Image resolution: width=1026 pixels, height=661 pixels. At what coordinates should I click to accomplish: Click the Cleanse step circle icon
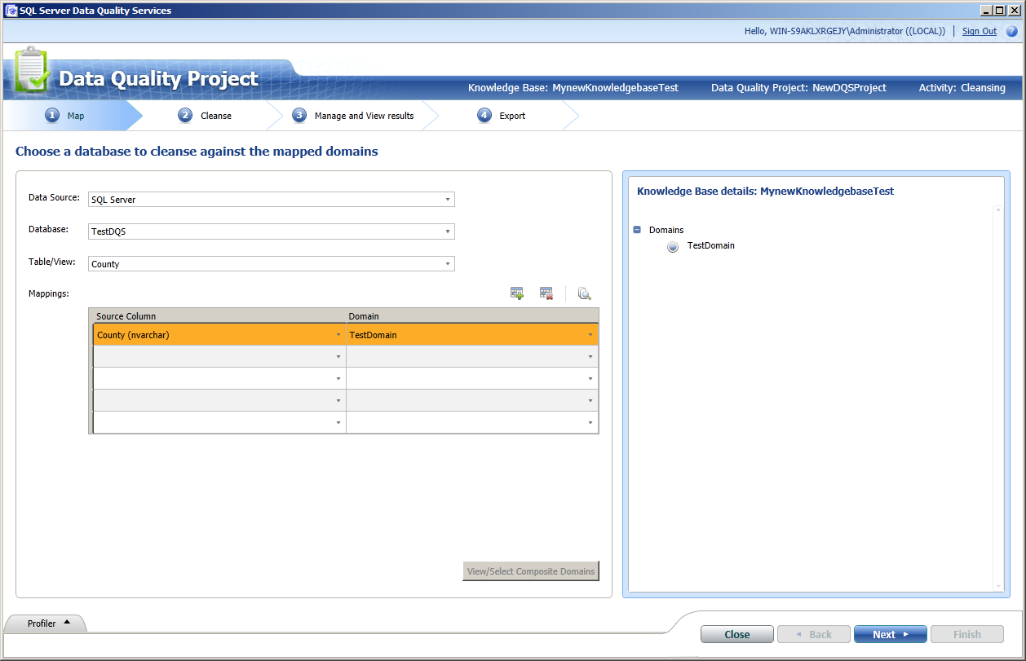click(186, 116)
